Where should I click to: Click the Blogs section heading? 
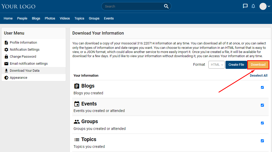[88, 86]
